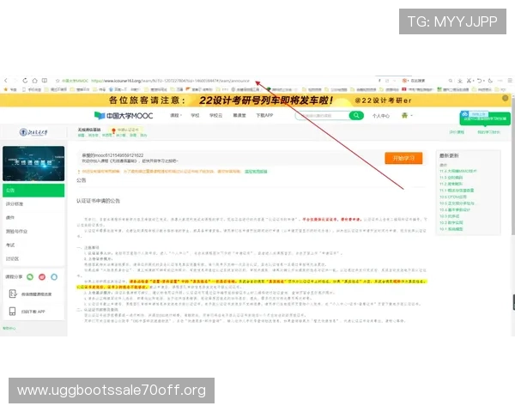Click the WeChat course reminder icon
The height and width of the screenshot is (412, 515).
click(13, 294)
